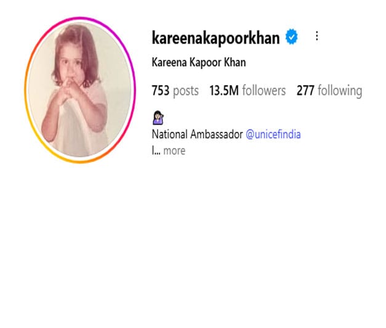This screenshot has width=386, height=328.
Task: Click the word following in the stats
Action: (x=340, y=91)
